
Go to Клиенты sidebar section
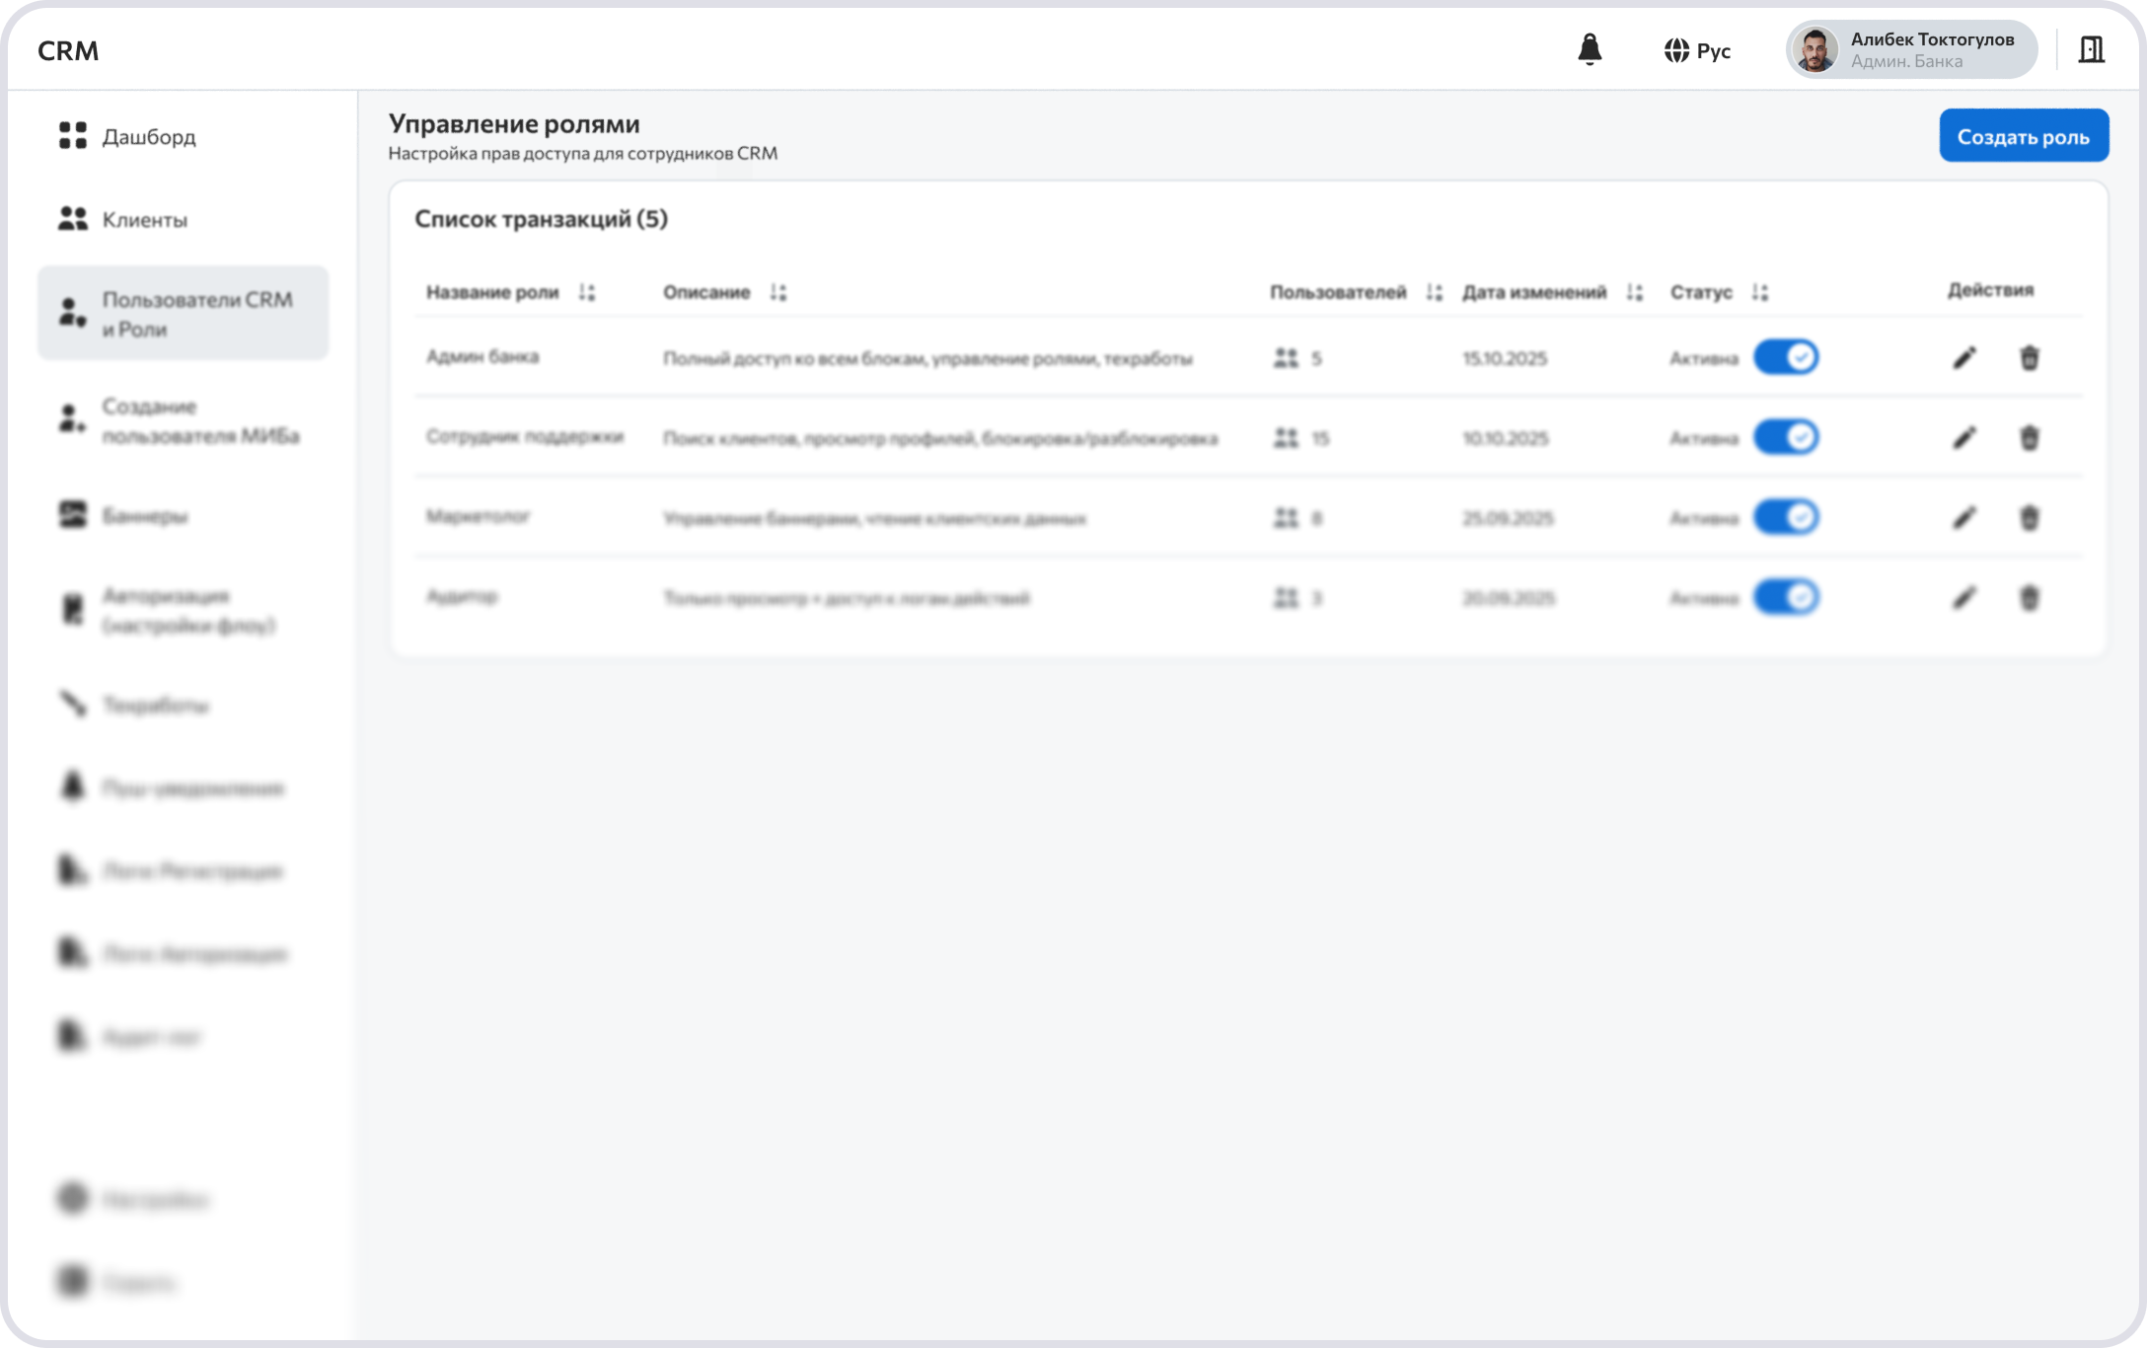click(x=144, y=219)
